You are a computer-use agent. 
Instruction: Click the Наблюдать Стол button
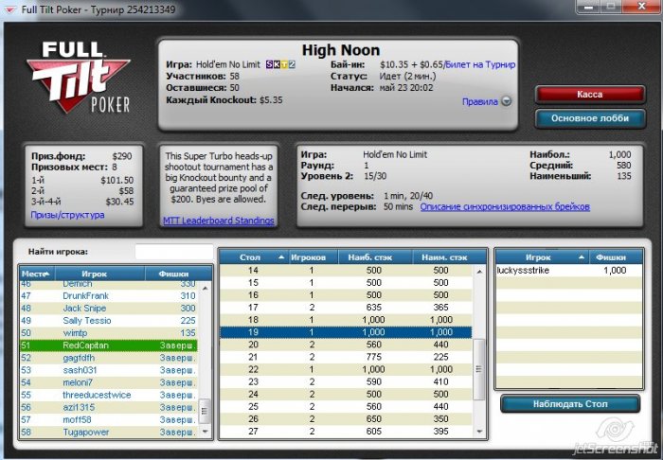pos(570,404)
